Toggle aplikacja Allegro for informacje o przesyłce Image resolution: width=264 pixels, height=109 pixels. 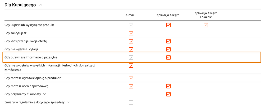click(x=168, y=57)
